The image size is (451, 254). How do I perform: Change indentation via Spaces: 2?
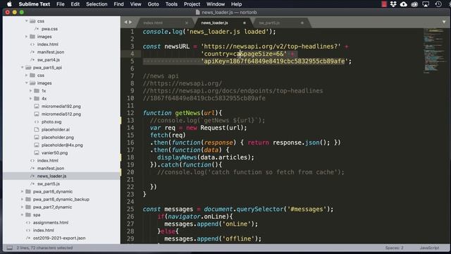coord(394,248)
